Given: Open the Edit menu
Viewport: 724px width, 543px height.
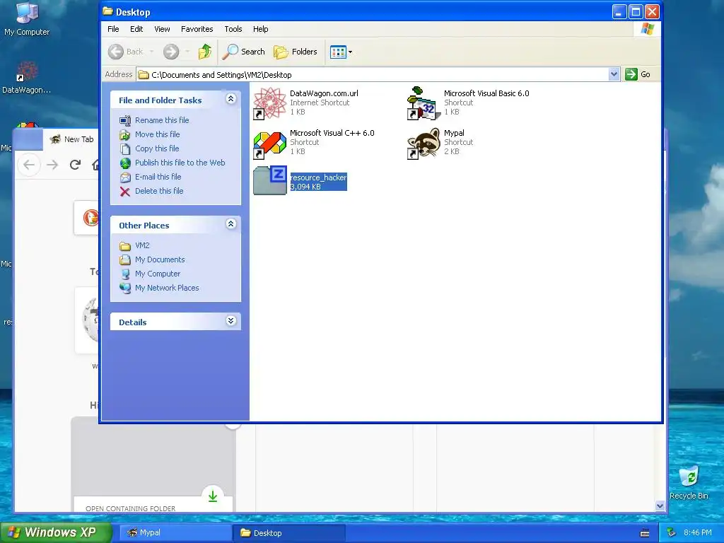Looking at the screenshot, I should click(x=136, y=29).
